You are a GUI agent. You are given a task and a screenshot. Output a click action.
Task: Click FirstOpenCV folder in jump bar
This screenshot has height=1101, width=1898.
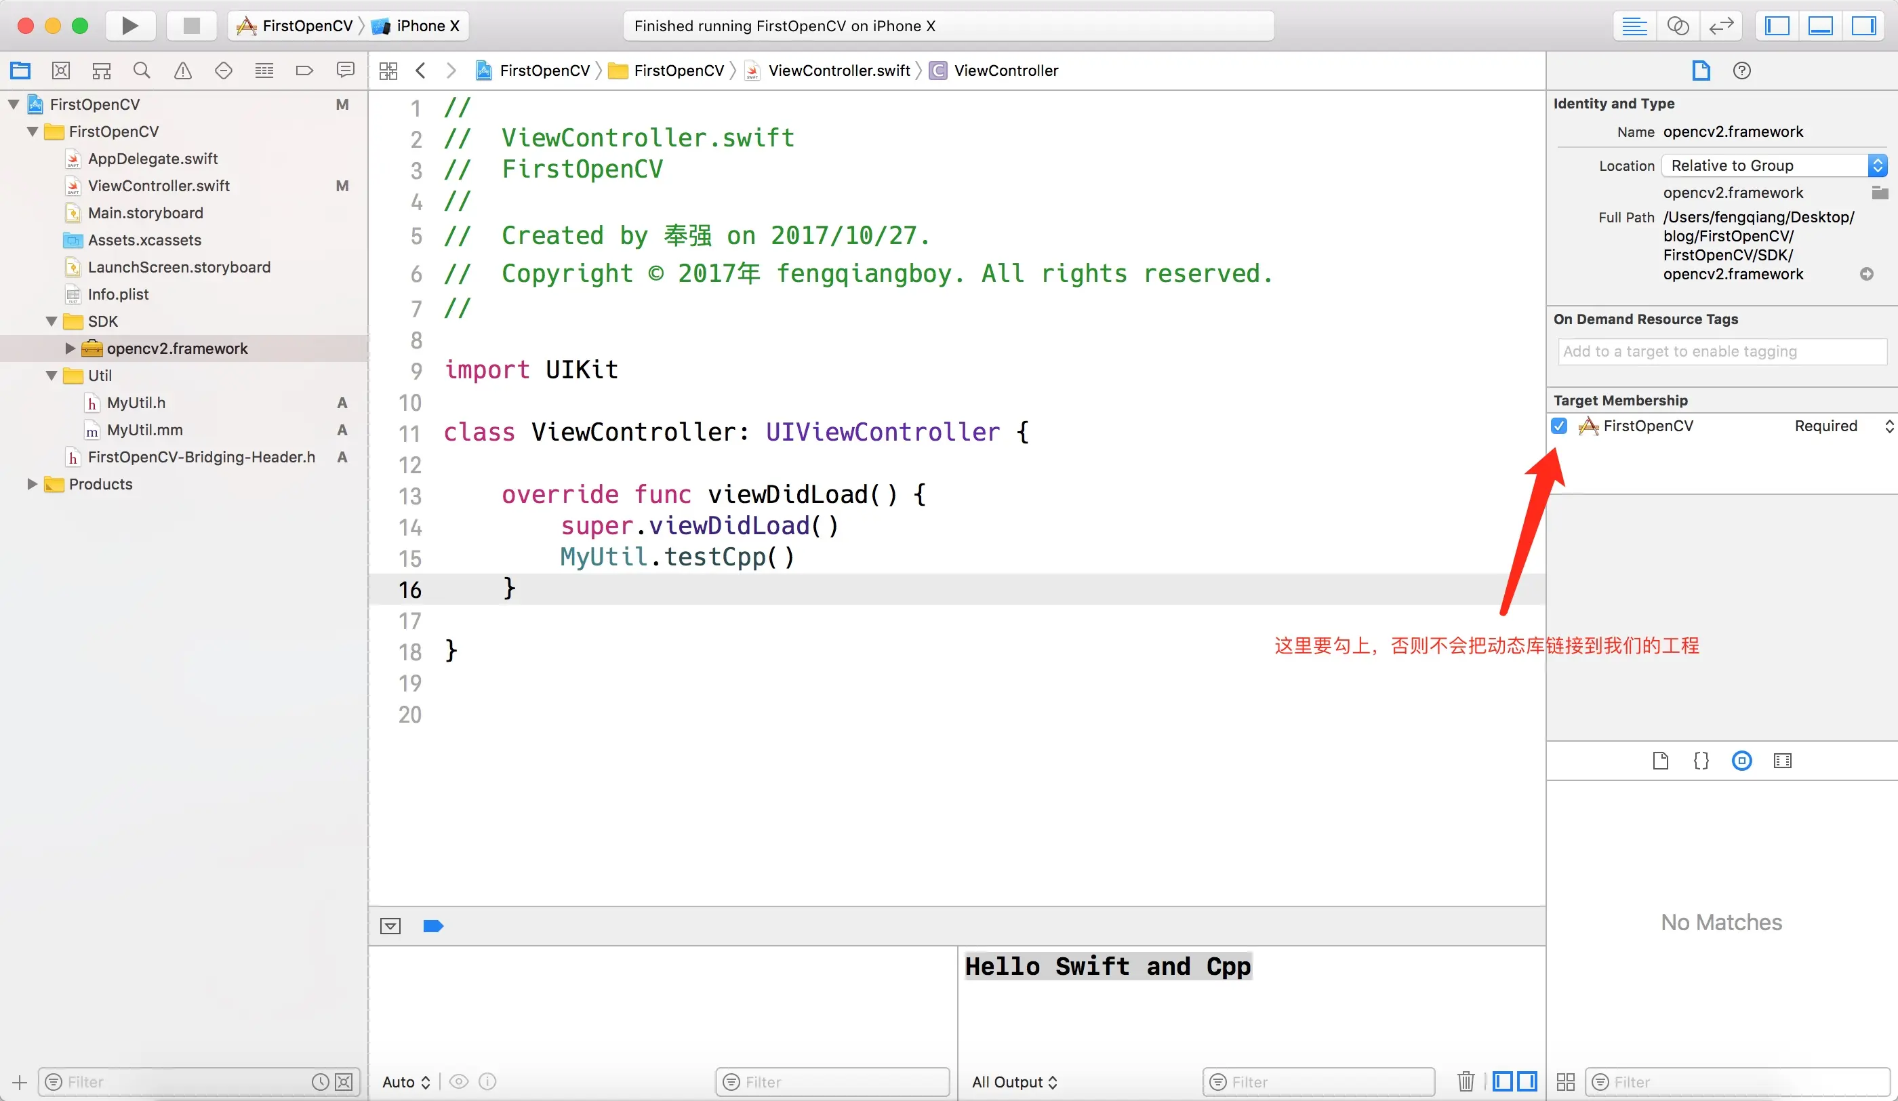[x=666, y=71]
